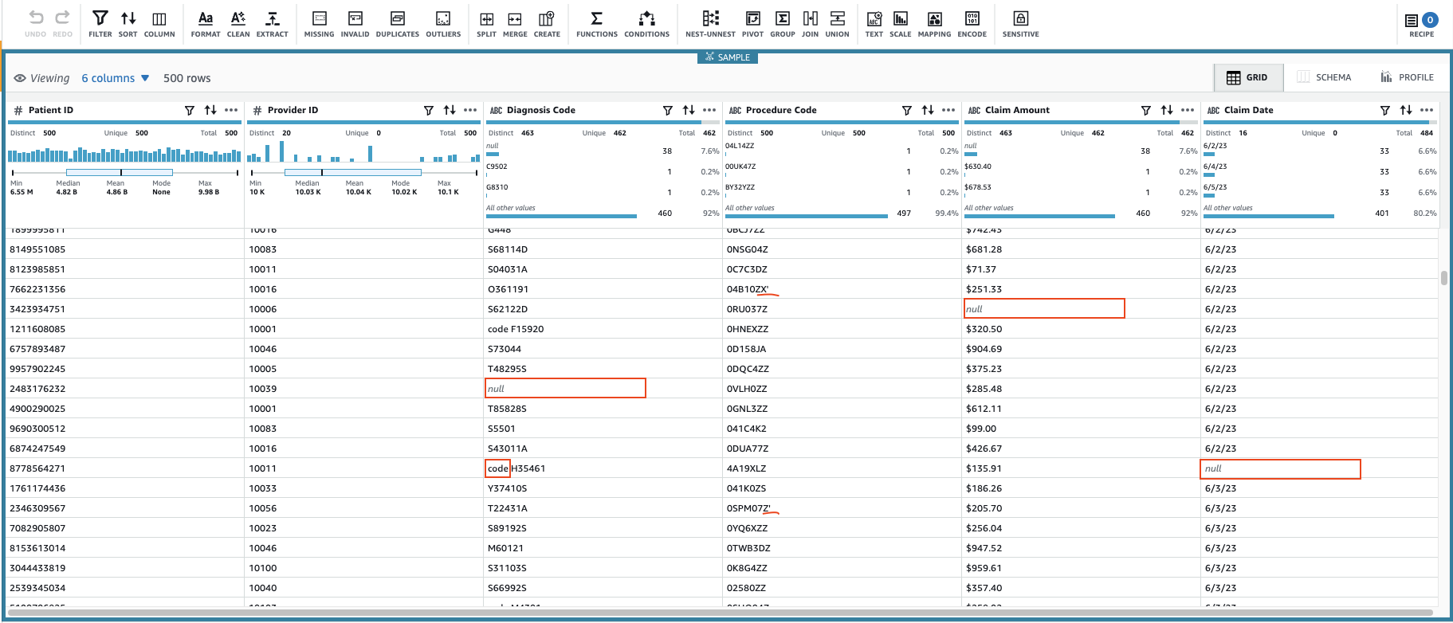Toggle sort on Claim Amount column
The image size is (1453, 623).
[1167, 110]
